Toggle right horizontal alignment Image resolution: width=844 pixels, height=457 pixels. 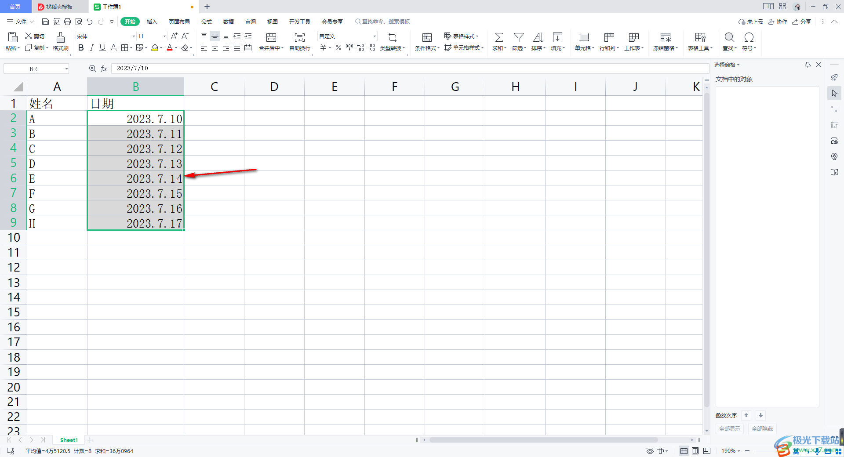[x=226, y=48]
